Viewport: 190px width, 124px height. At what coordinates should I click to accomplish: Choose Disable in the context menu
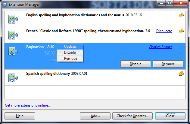(70, 53)
